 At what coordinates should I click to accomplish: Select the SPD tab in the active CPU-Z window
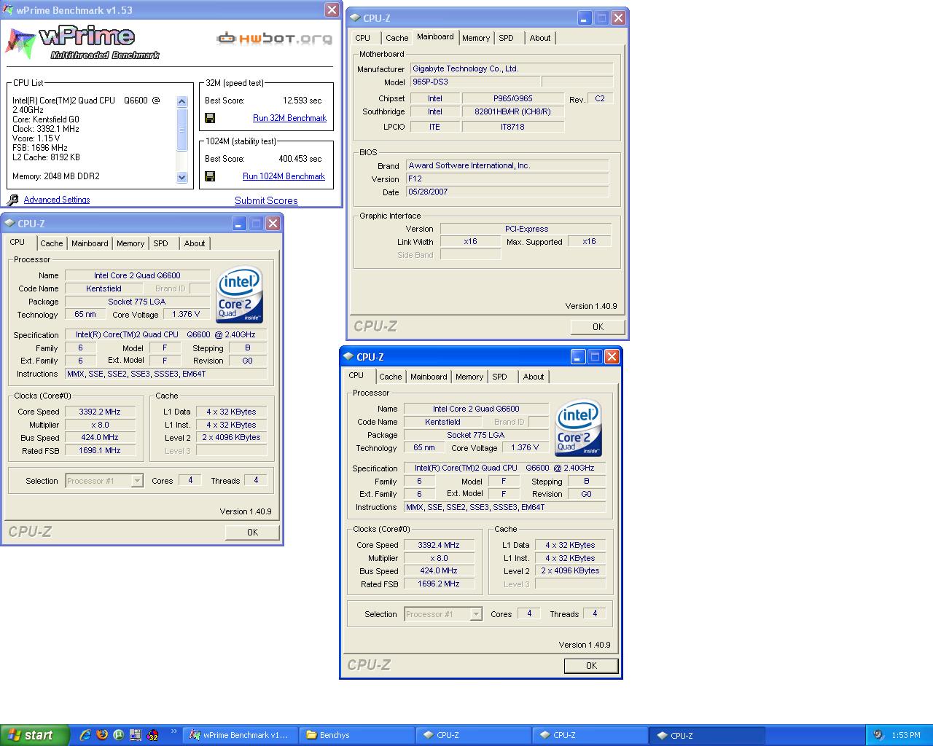point(500,377)
